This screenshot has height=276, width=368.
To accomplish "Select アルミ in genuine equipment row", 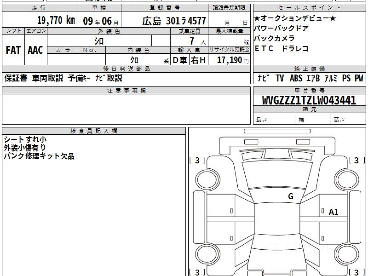I will [x=331, y=78].
